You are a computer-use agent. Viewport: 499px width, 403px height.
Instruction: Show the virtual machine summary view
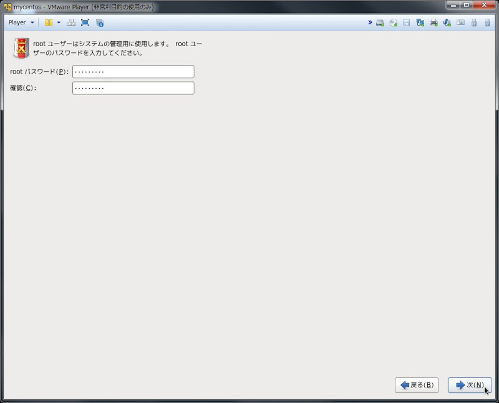pyautogui.click(x=100, y=22)
